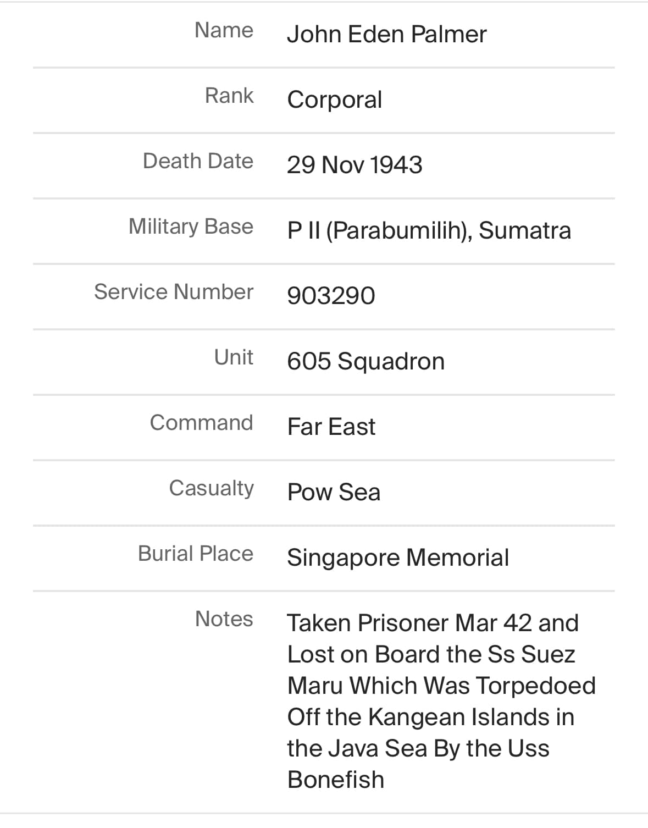The image size is (648, 828).
Task: Select service number 903290
Action: (x=331, y=296)
